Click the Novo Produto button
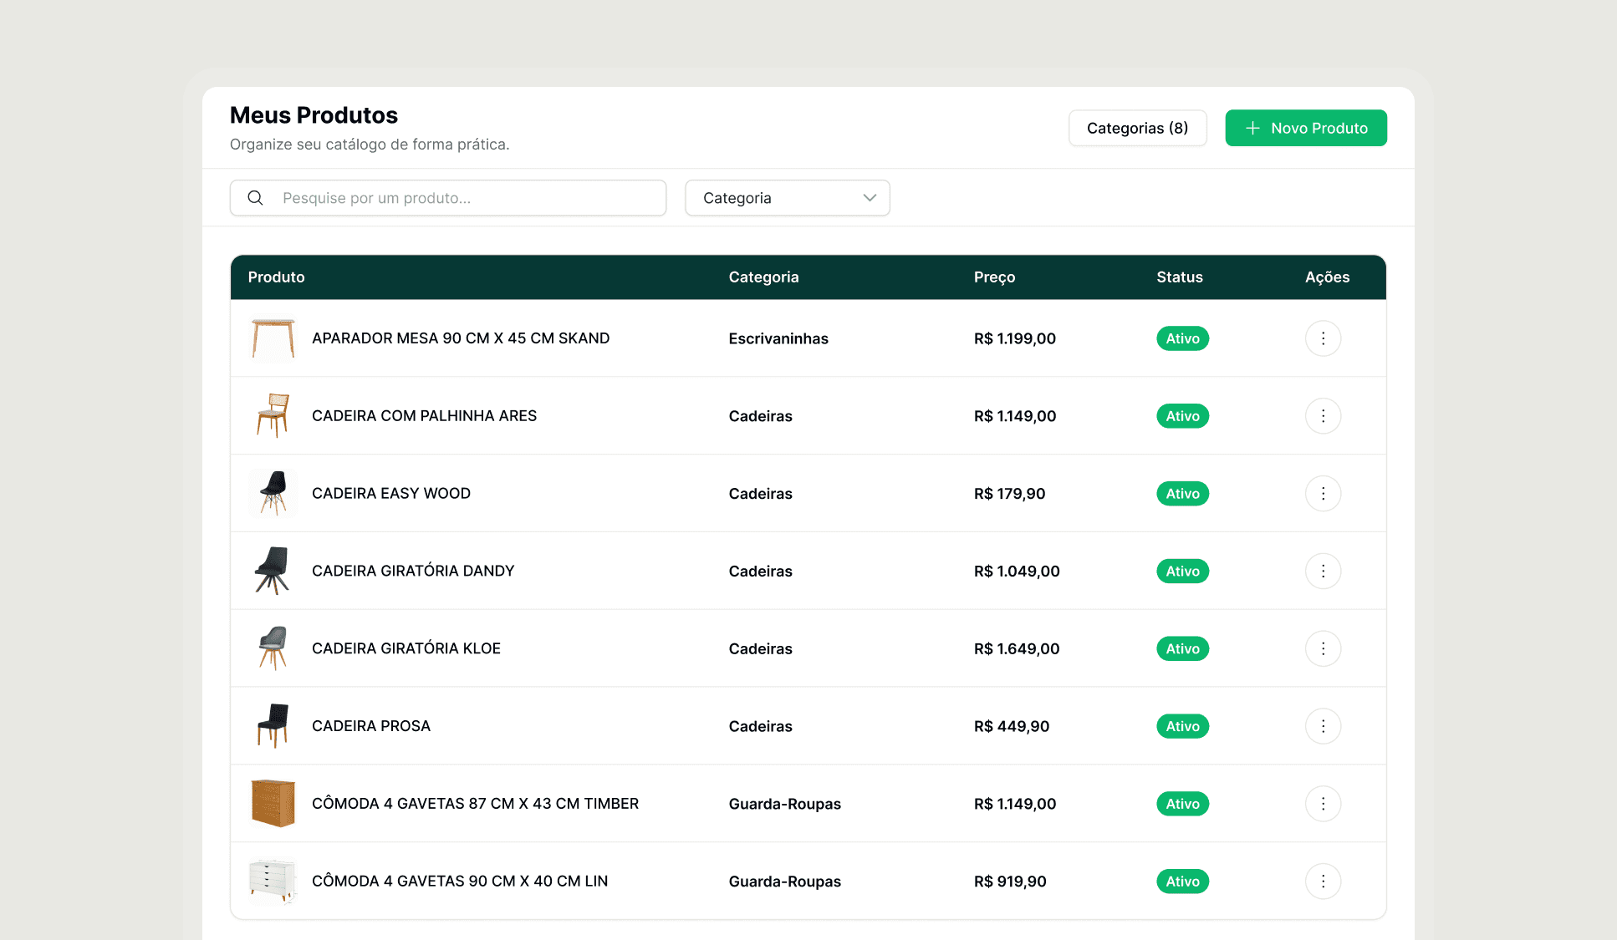This screenshot has width=1617, height=940. (x=1305, y=128)
